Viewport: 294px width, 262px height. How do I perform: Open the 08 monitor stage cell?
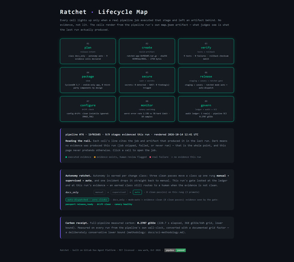pos(147,109)
